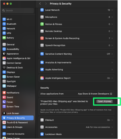Screen dimensions: 121x139
Task: Expand Accessories row showing Ask for new accessories
Action: [76, 127]
